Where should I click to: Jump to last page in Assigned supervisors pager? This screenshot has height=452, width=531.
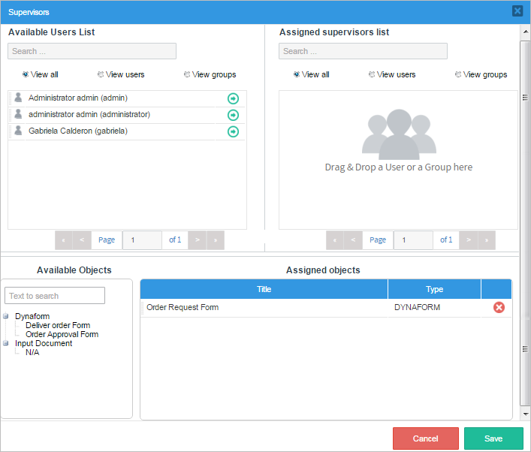(x=486, y=240)
